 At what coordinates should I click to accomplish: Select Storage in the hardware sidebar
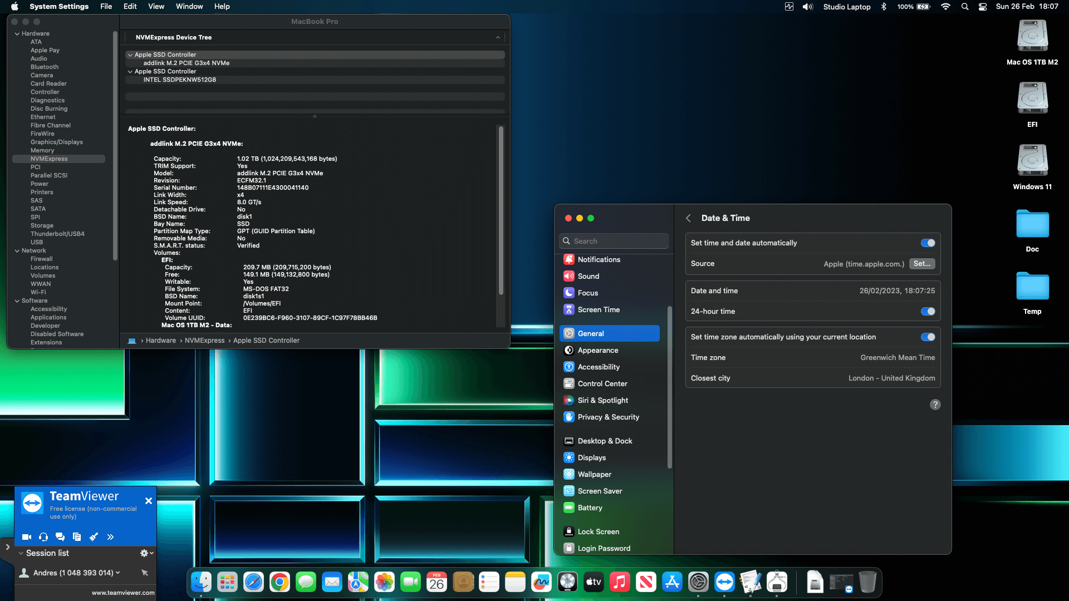pyautogui.click(x=42, y=225)
